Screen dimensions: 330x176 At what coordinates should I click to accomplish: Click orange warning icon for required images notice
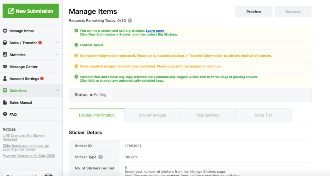click(x=76, y=66)
